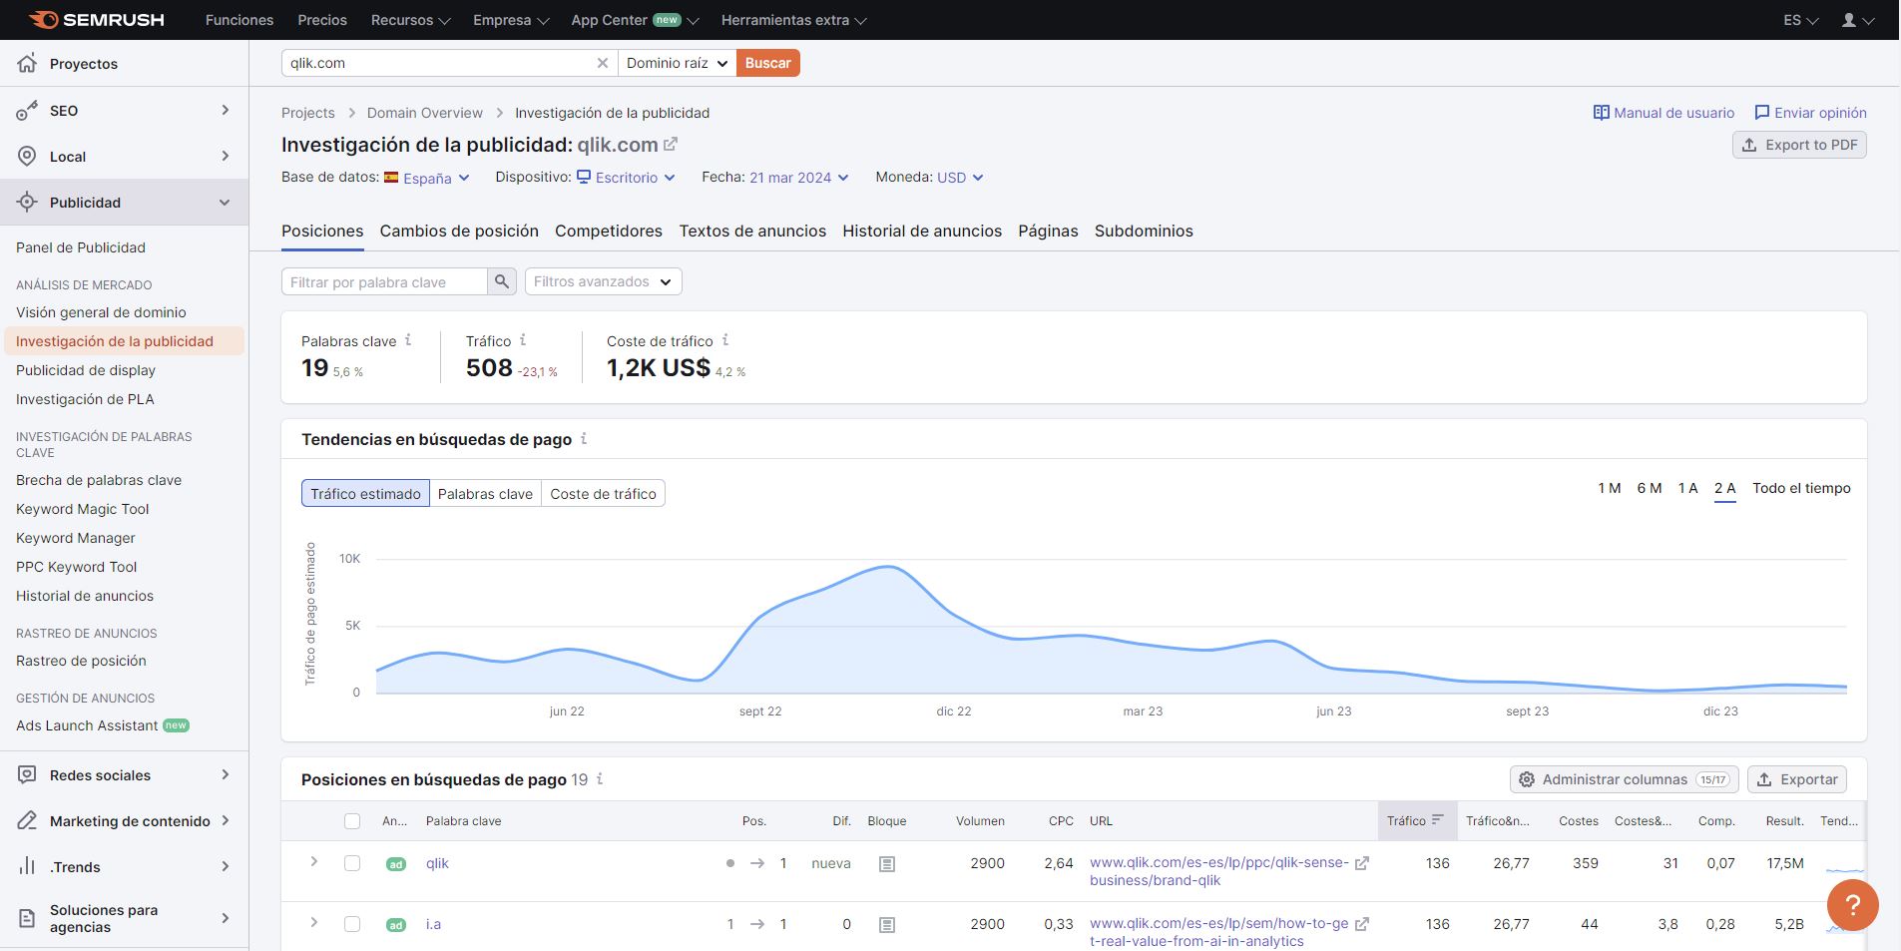Toggle the select-all checkbox in table header
The width and height of the screenshot is (1901, 951).
click(352, 821)
